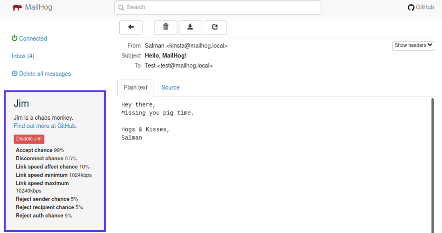Follow the Find out more at GitHub link
Image resolution: width=442 pixels, height=233 pixels.
45,126
